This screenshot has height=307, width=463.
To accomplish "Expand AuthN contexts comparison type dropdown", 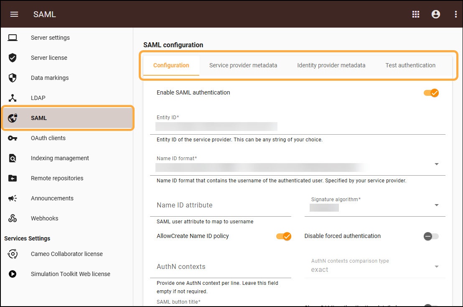I will click(x=436, y=266).
